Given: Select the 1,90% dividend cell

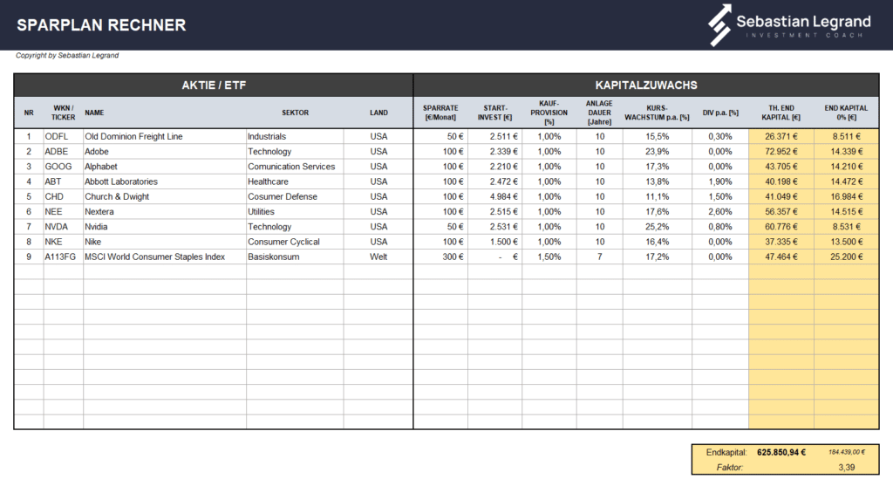Looking at the screenshot, I should [x=720, y=181].
